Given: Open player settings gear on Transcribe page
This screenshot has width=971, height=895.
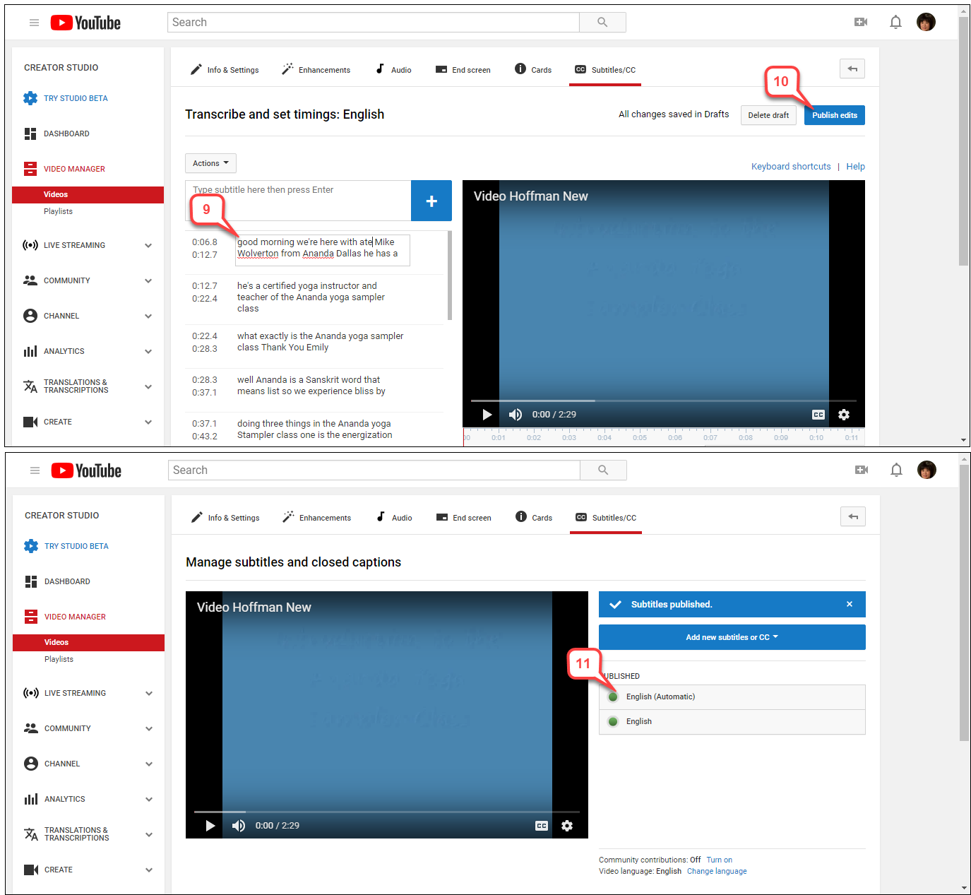Looking at the screenshot, I should (843, 415).
